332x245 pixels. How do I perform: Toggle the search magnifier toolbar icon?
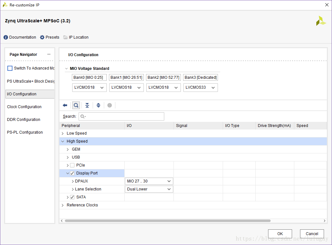click(x=76, y=105)
